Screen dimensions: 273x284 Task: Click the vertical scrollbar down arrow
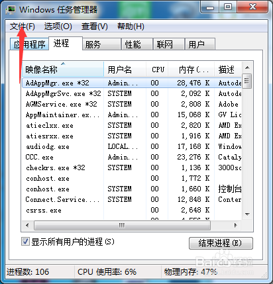click(247, 214)
